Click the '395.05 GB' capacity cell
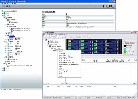The height and width of the screenshot is (99, 138). 115,62
